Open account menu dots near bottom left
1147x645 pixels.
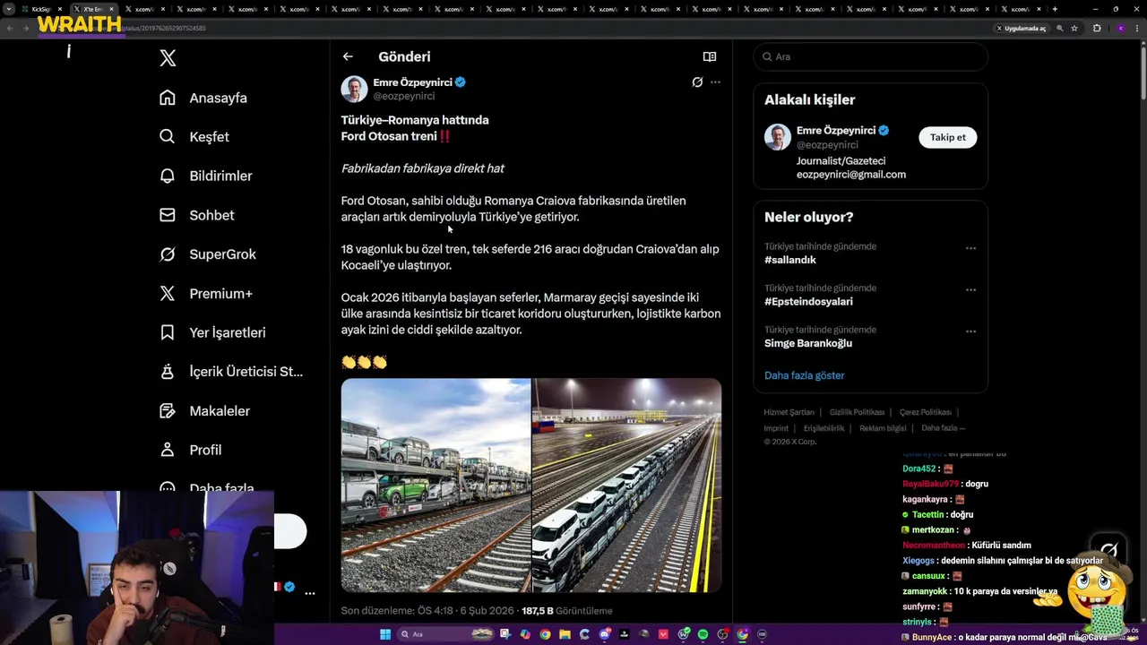pyautogui.click(x=309, y=593)
